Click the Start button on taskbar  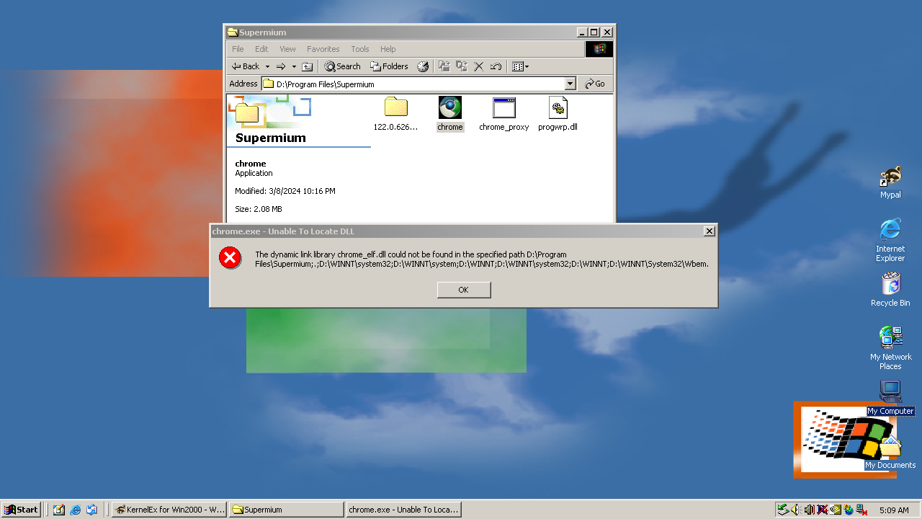pyautogui.click(x=21, y=510)
